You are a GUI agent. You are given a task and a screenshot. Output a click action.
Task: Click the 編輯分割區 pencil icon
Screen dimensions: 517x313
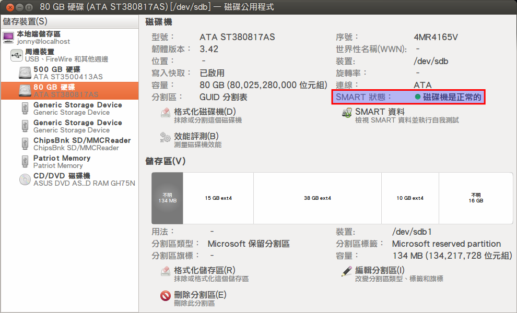click(x=345, y=270)
